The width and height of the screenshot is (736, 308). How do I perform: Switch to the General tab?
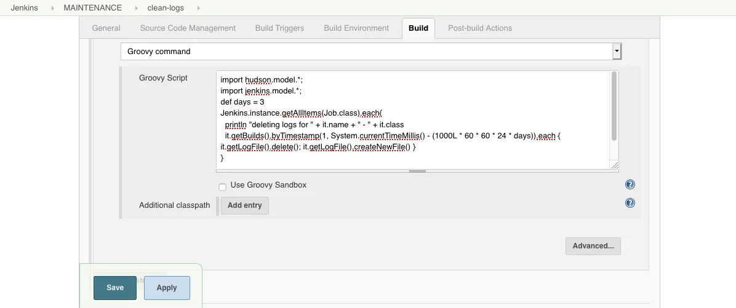pyautogui.click(x=106, y=28)
